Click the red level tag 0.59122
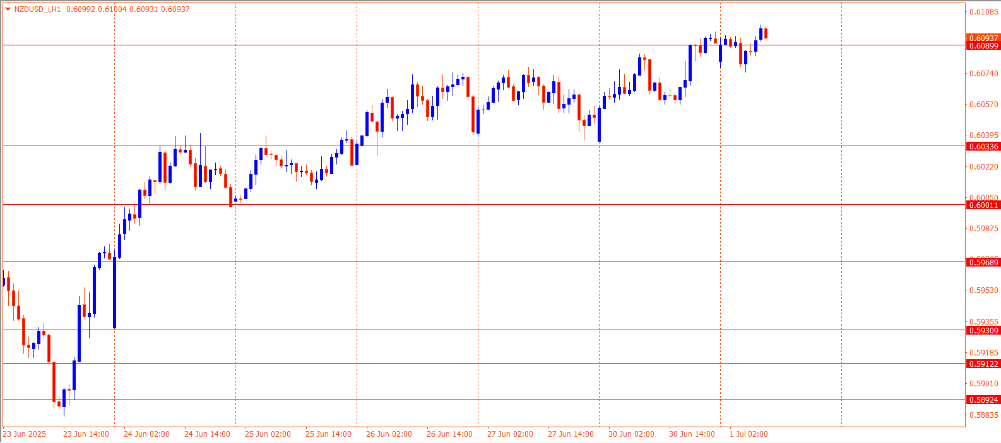 (x=983, y=364)
